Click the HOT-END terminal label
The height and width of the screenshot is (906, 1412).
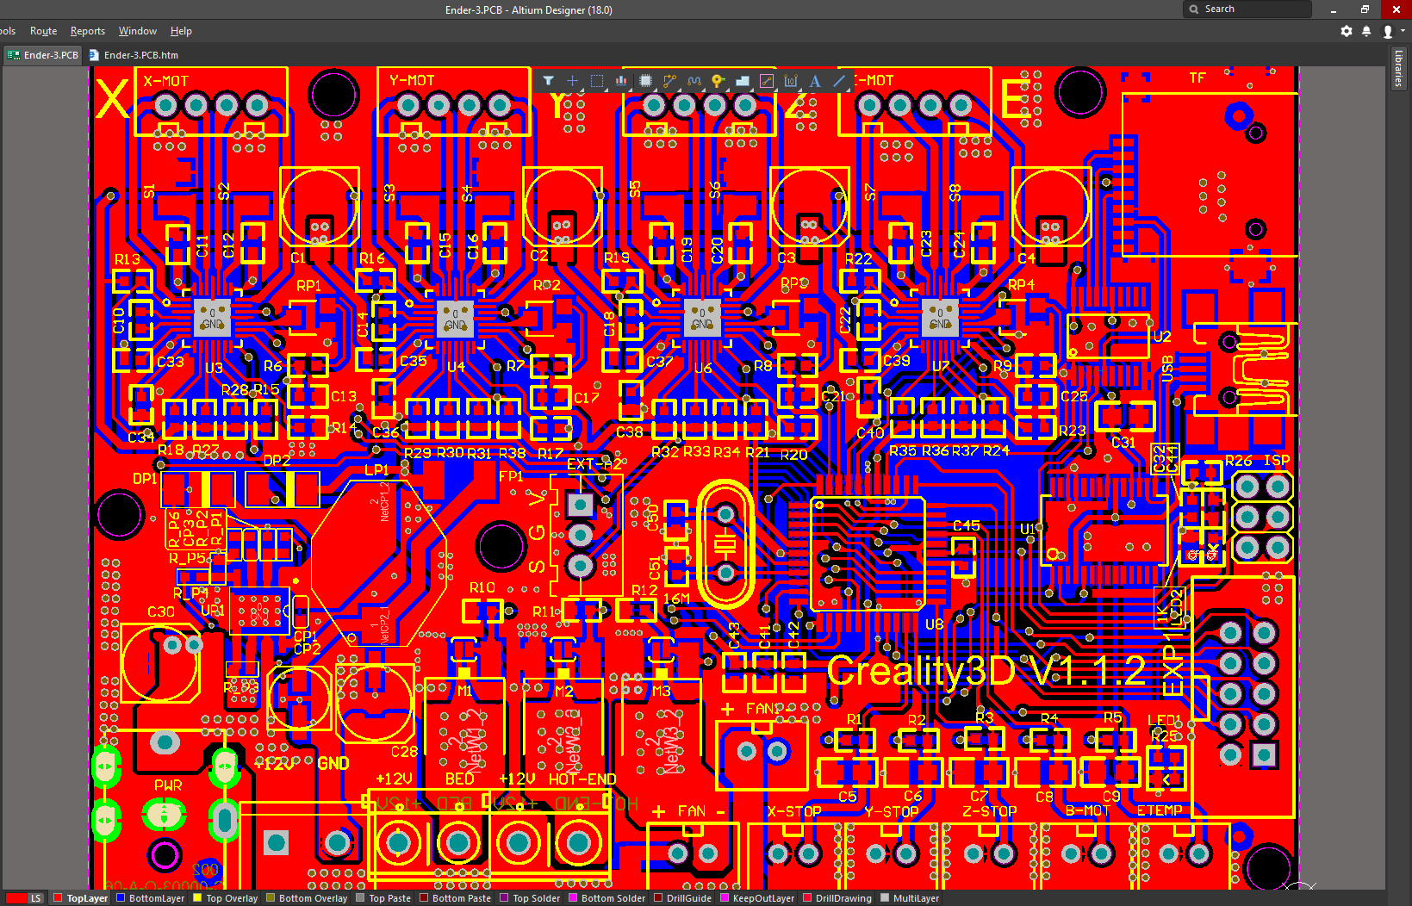pos(582,779)
